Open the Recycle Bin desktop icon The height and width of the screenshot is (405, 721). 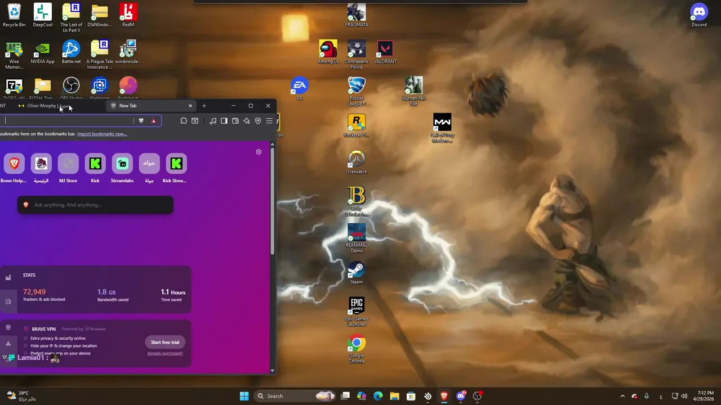(x=14, y=15)
